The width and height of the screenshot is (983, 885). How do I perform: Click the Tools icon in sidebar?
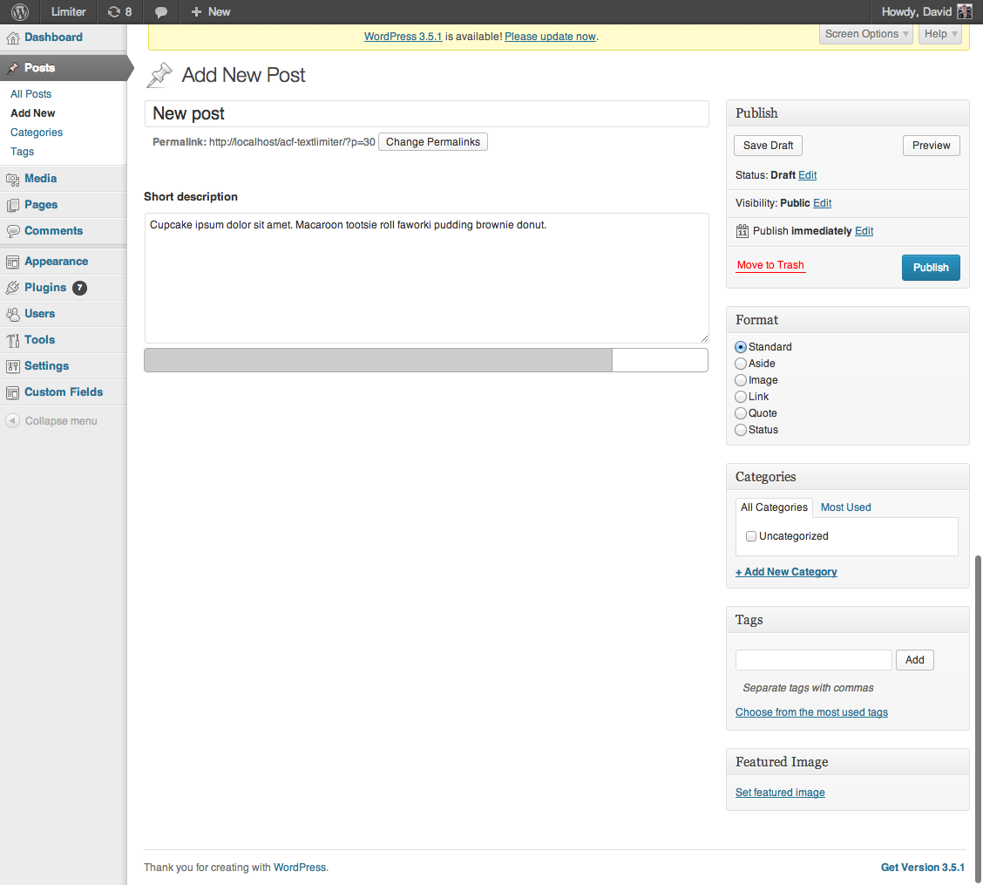click(x=12, y=340)
